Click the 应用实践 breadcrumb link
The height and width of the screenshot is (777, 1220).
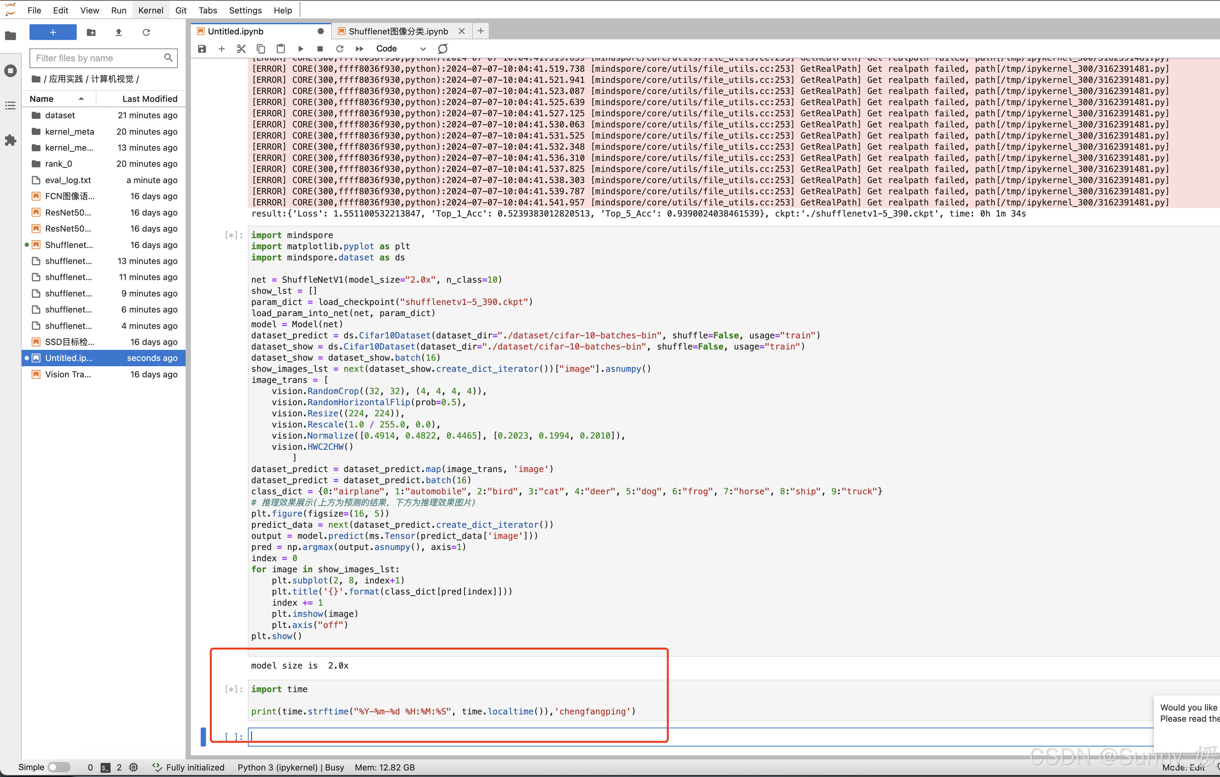[x=66, y=79]
